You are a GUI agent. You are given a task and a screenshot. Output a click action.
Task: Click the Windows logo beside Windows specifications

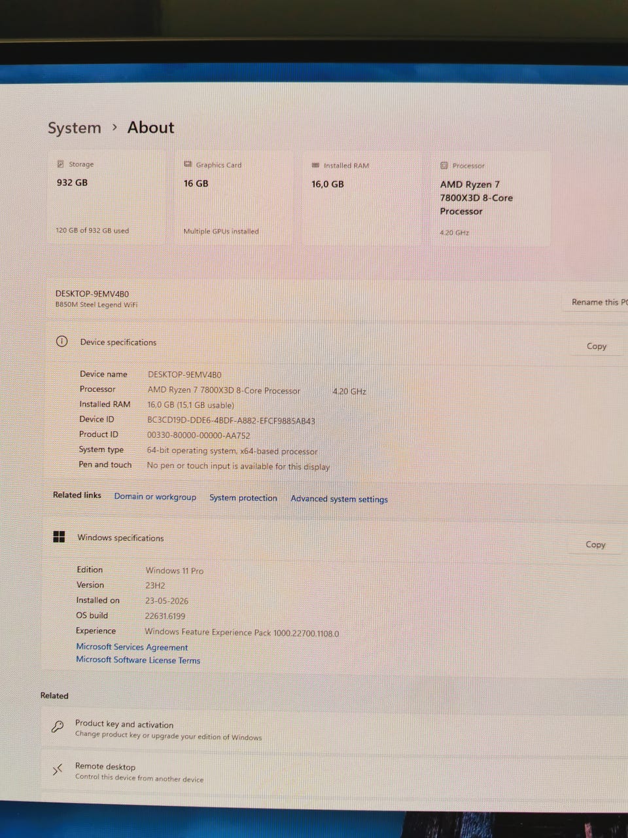(x=59, y=537)
